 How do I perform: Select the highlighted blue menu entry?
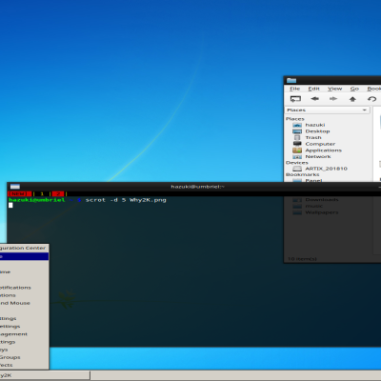(x=24, y=256)
